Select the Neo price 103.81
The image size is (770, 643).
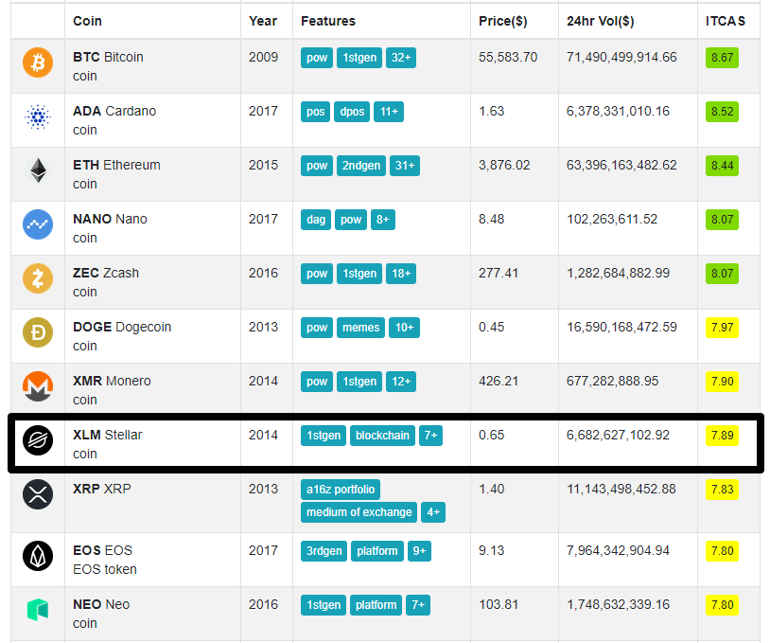[499, 605]
